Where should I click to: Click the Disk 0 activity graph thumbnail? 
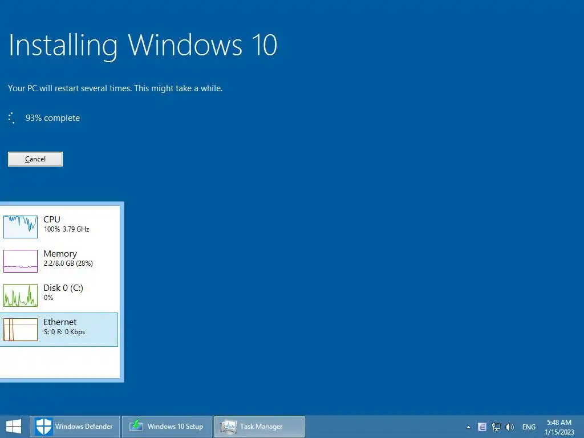[x=21, y=295]
